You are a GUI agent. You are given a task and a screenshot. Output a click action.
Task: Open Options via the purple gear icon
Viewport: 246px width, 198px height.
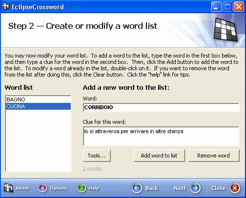[42, 188]
